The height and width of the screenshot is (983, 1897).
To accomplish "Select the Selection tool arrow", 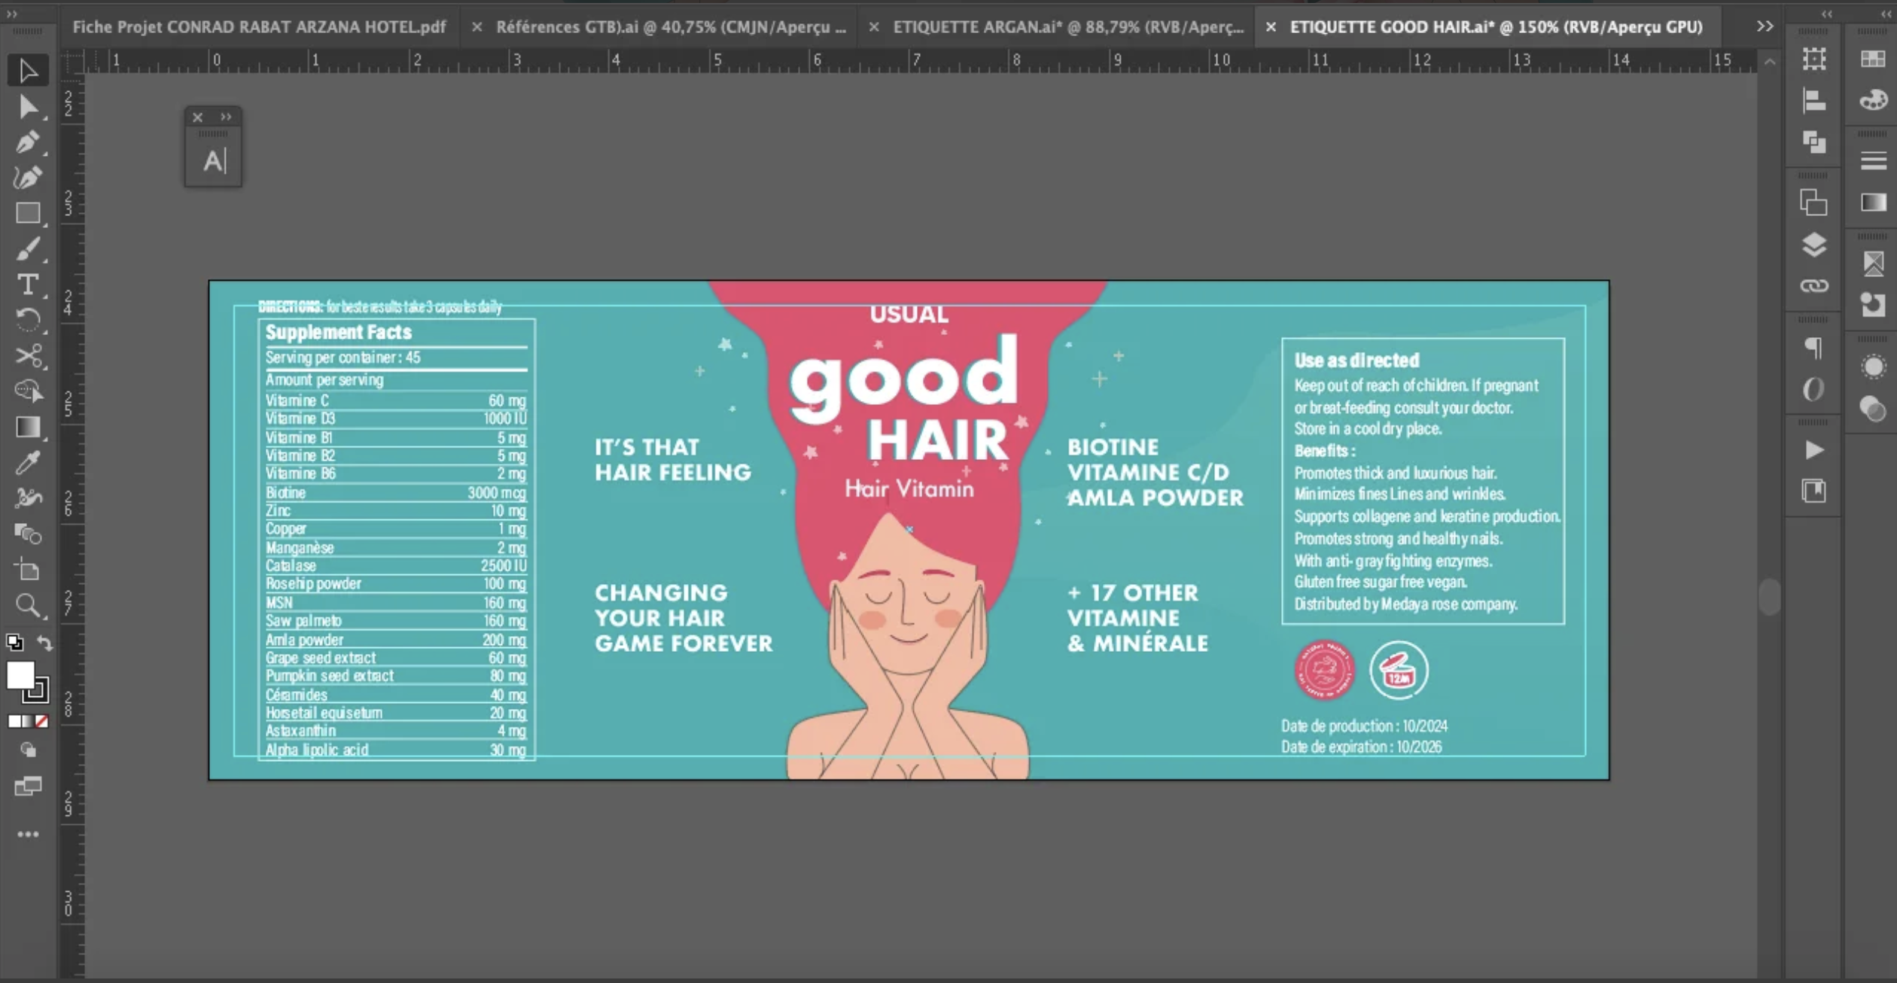I will point(28,71).
